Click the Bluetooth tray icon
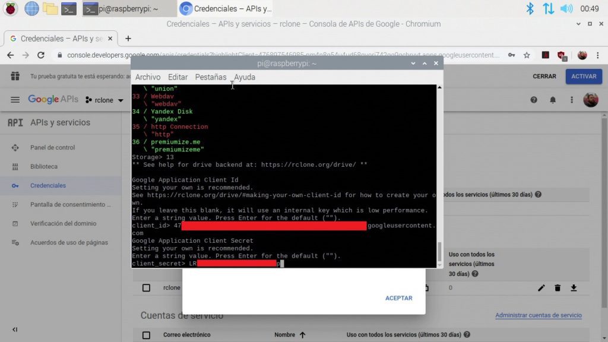 click(x=530, y=8)
